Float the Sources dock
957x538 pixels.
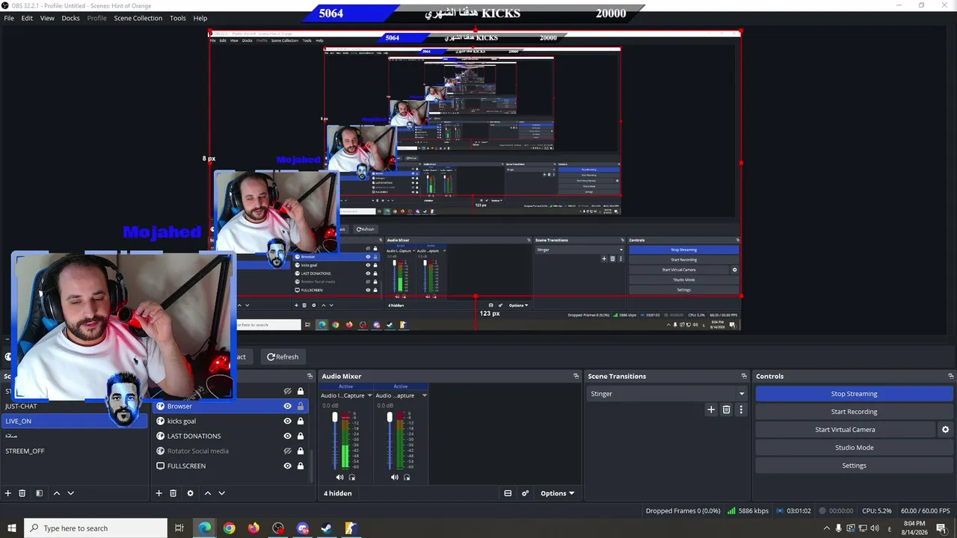310,377
